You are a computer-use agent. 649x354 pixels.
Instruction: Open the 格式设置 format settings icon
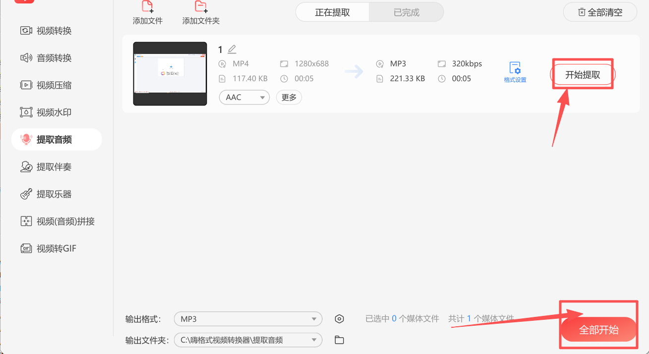click(515, 72)
